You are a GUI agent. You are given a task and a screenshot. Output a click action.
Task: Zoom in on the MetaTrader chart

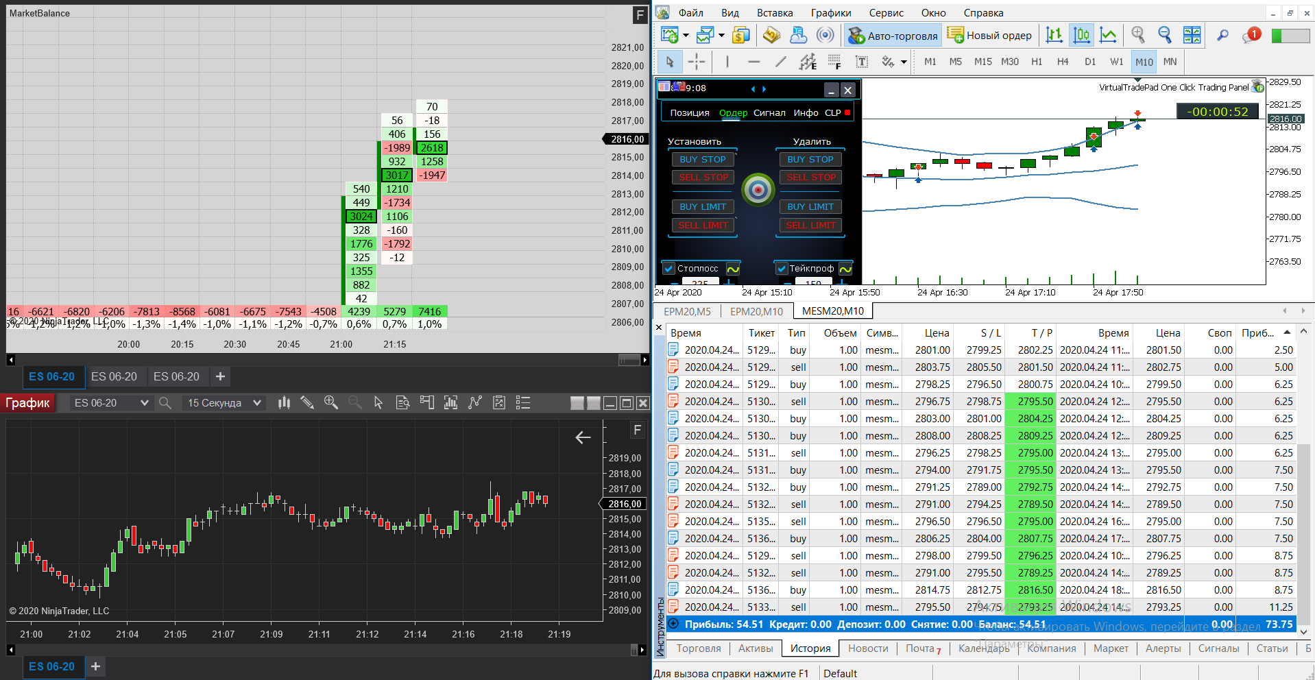1138,35
